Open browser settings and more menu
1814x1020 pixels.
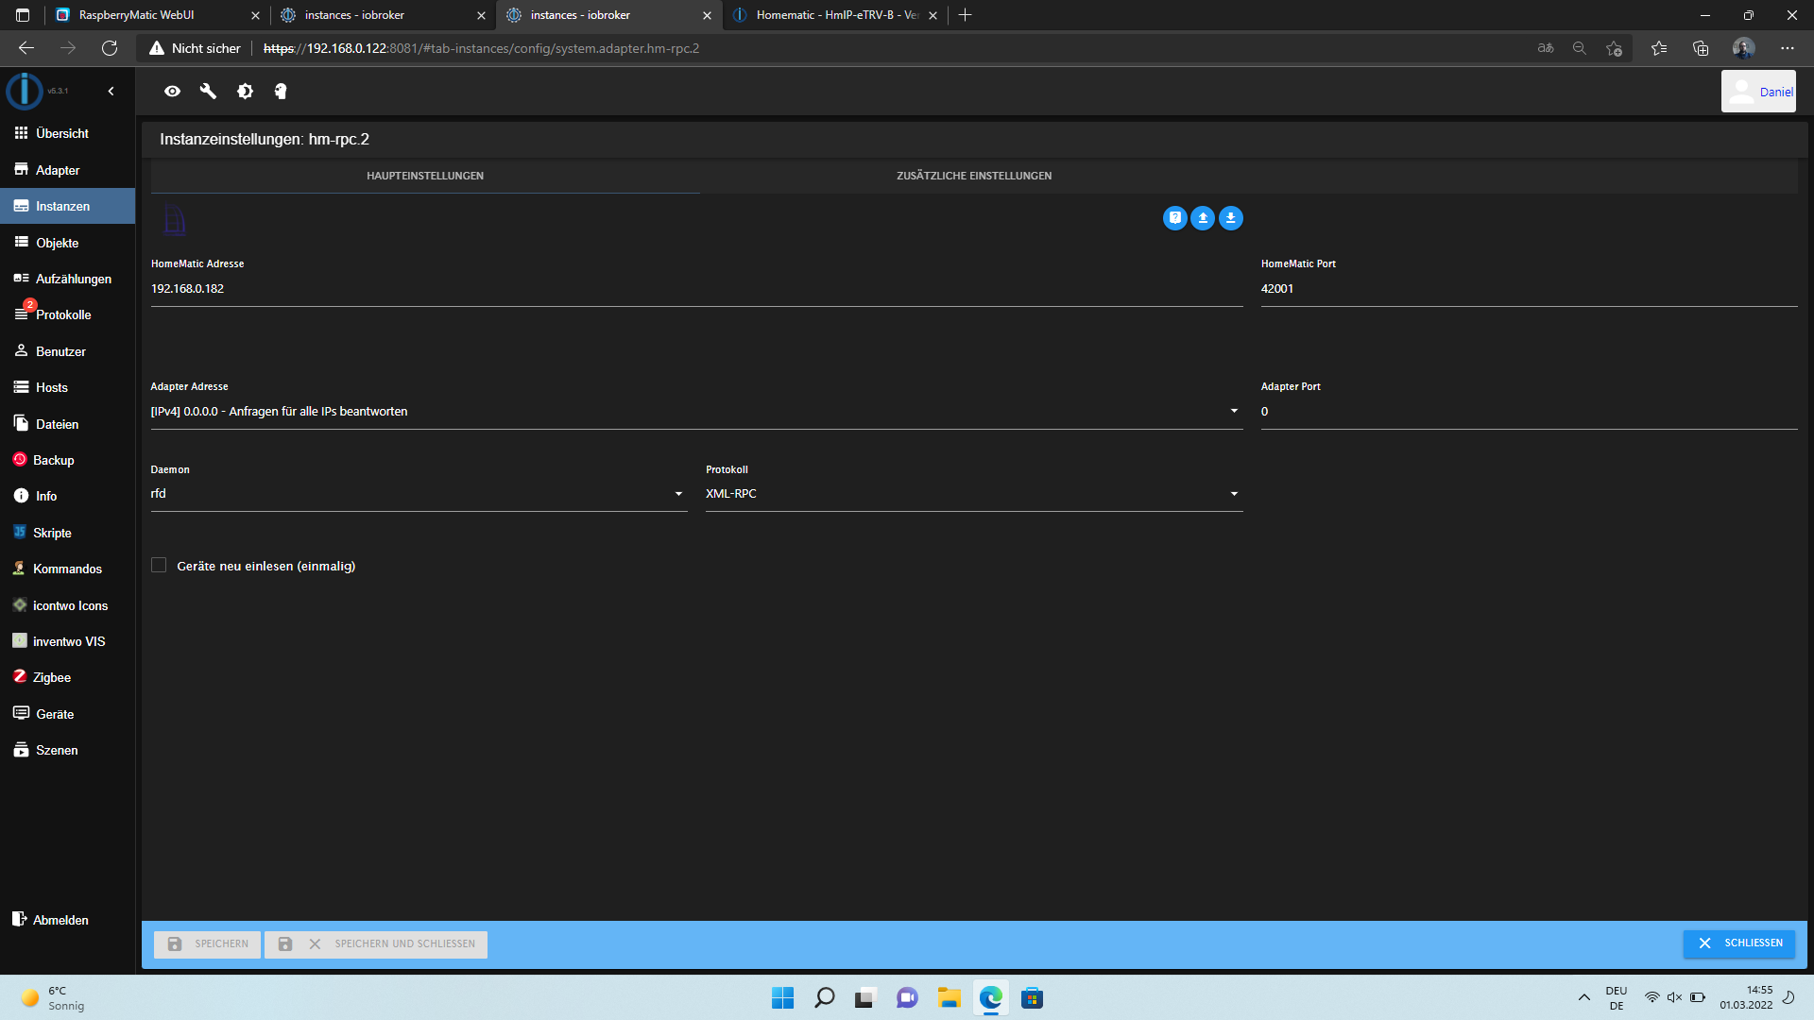pyautogui.click(x=1788, y=48)
